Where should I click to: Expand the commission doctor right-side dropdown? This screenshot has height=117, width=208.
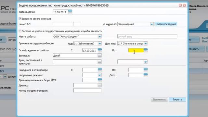pos(146,62)
